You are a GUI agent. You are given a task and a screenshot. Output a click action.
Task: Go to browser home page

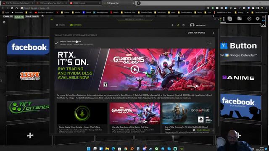[x=16, y=8]
